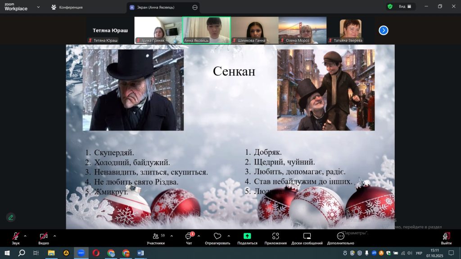Image resolution: width=461 pixels, height=259 pixels.
Task: Open the Приложения apps icon
Action: pyautogui.click(x=276, y=236)
